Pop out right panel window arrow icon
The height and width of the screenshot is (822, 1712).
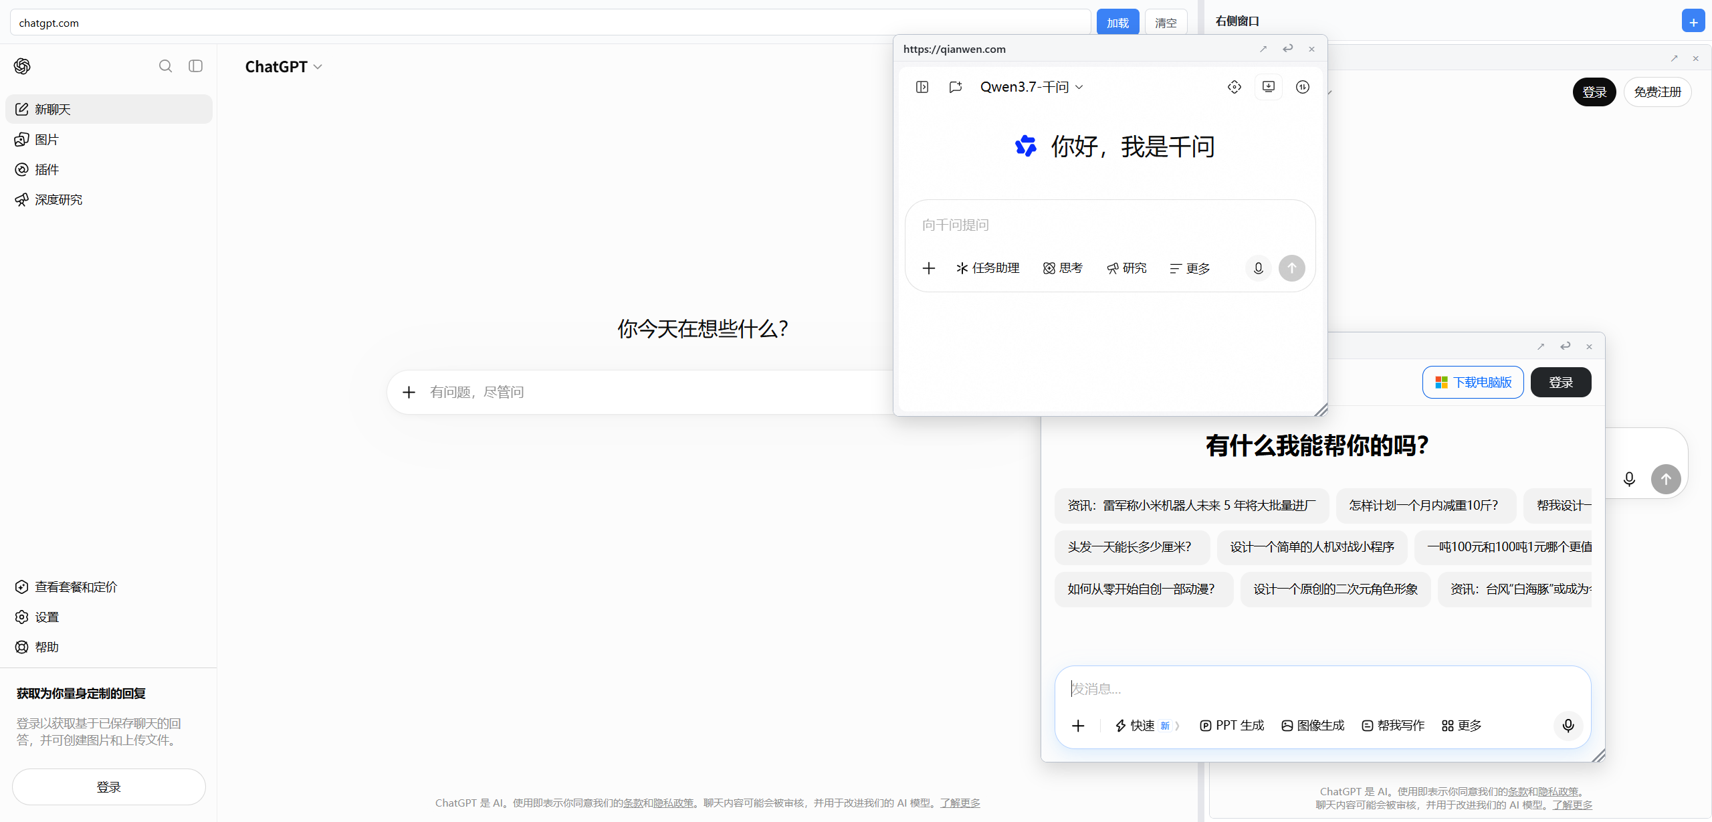[1675, 58]
